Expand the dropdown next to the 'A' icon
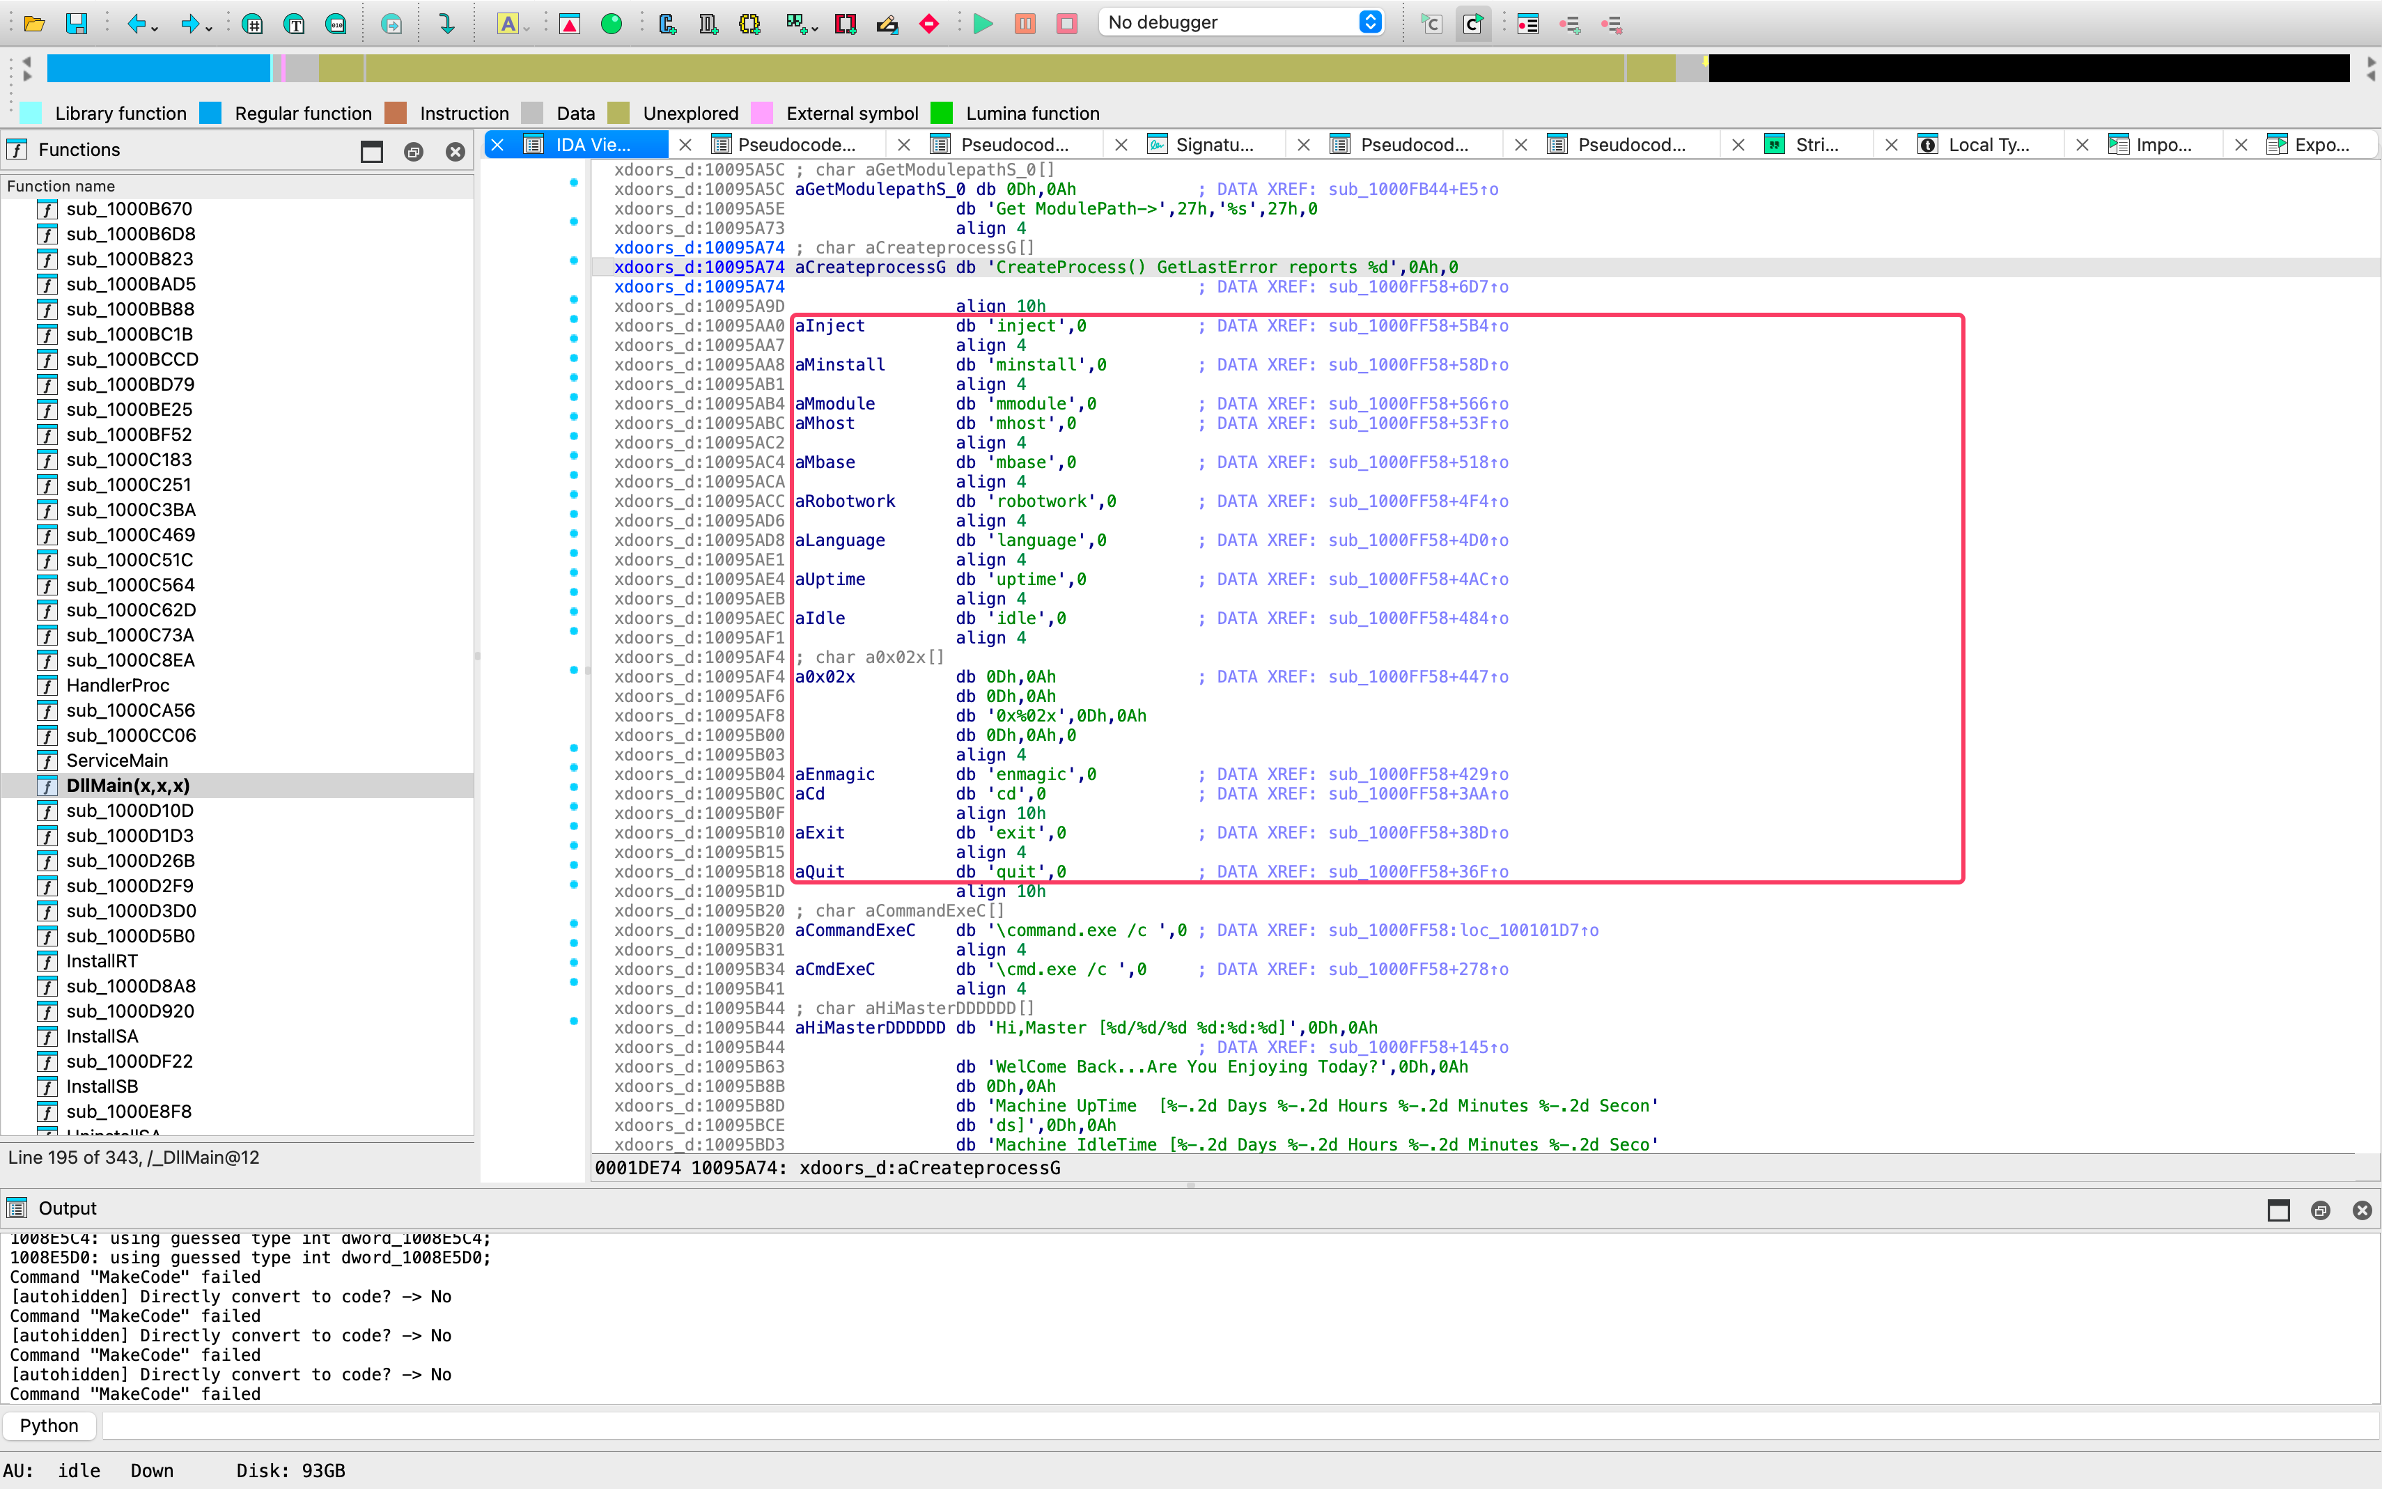 tap(526, 28)
